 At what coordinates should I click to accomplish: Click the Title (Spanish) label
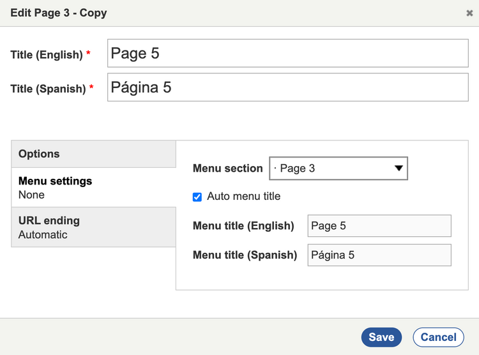(x=48, y=89)
